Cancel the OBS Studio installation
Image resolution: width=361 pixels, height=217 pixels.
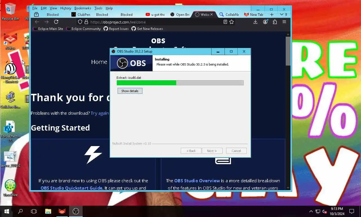[x=236, y=151]
